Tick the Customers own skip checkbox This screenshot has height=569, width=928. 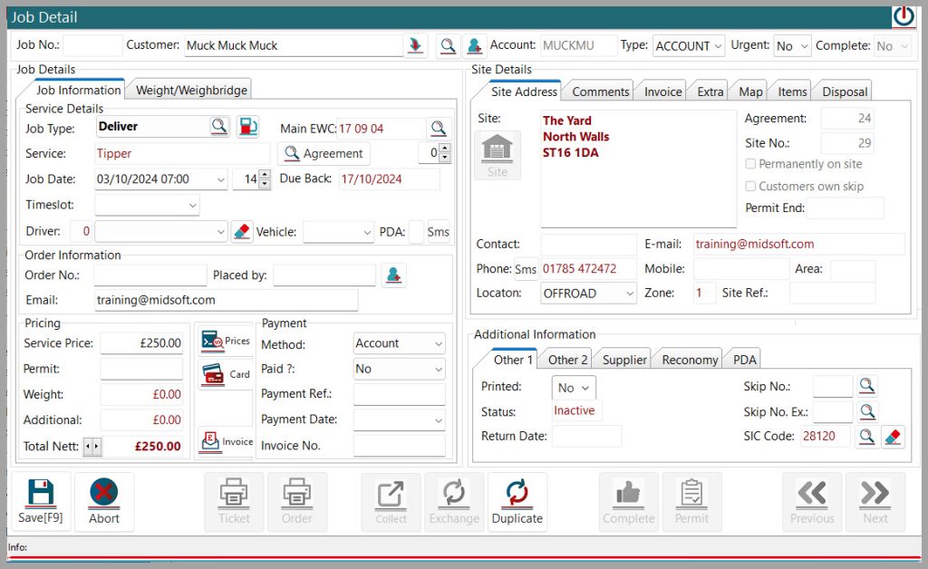coord(750,187)
